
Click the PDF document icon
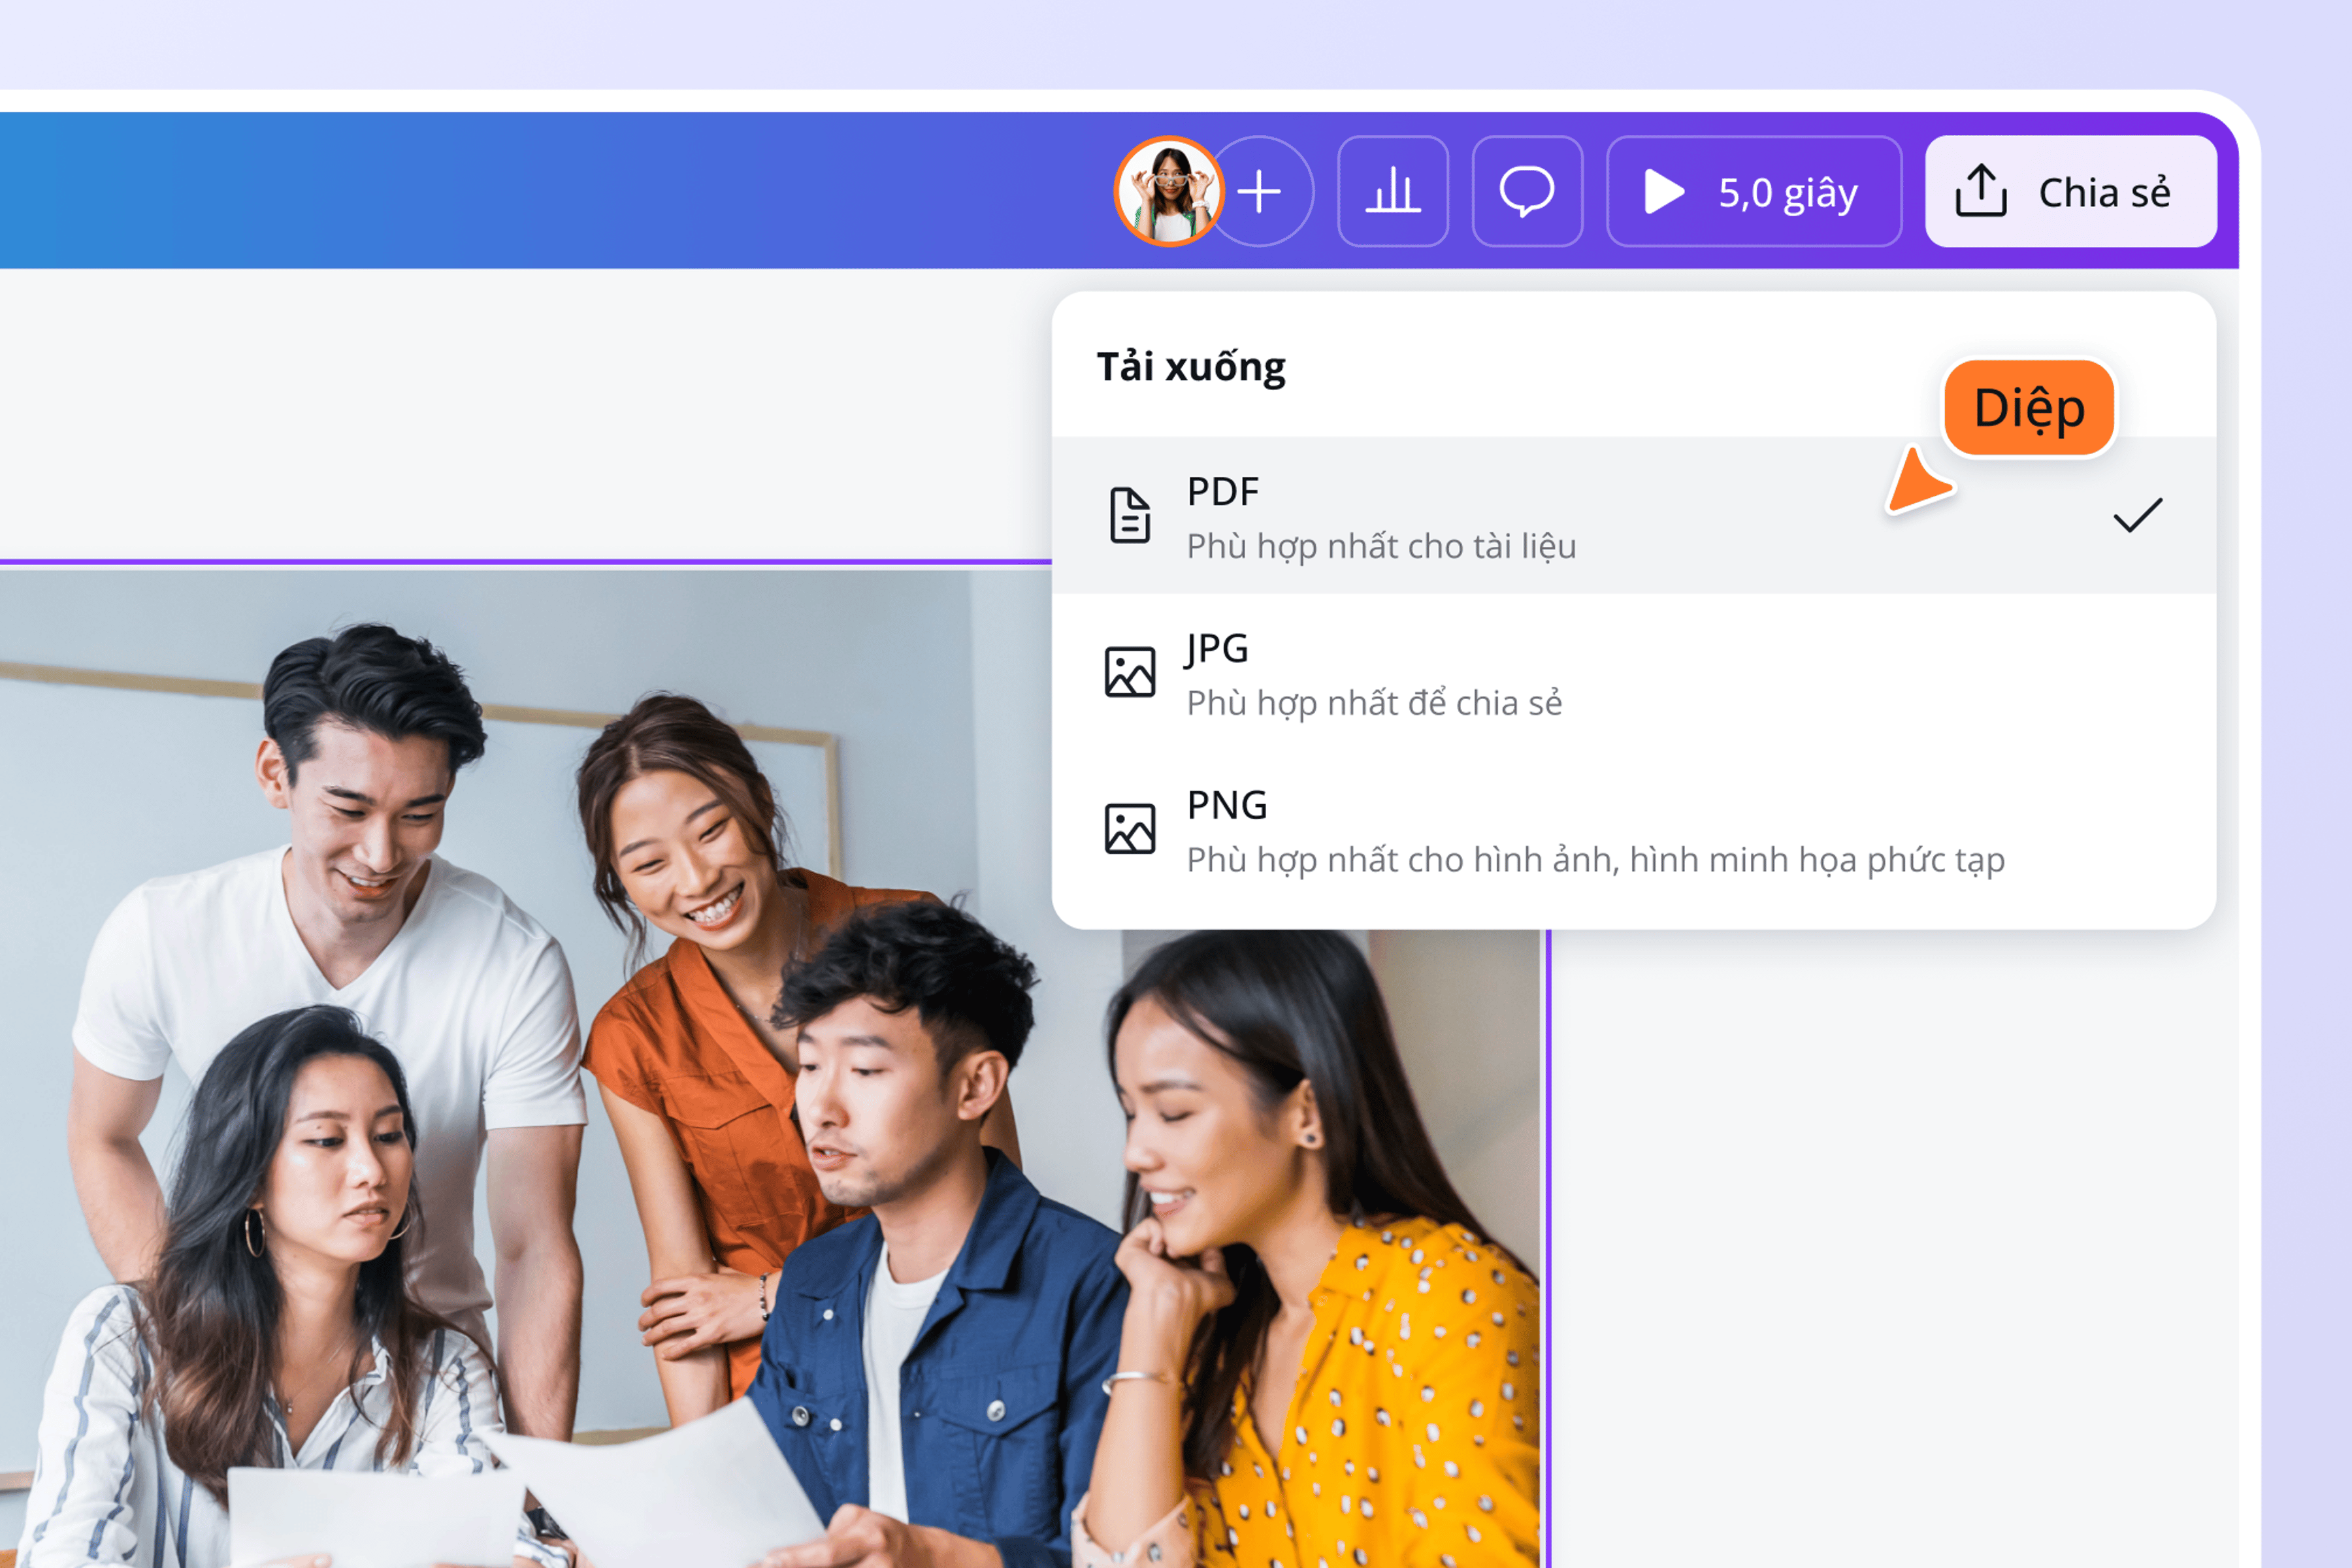(x=1130, y=516)
